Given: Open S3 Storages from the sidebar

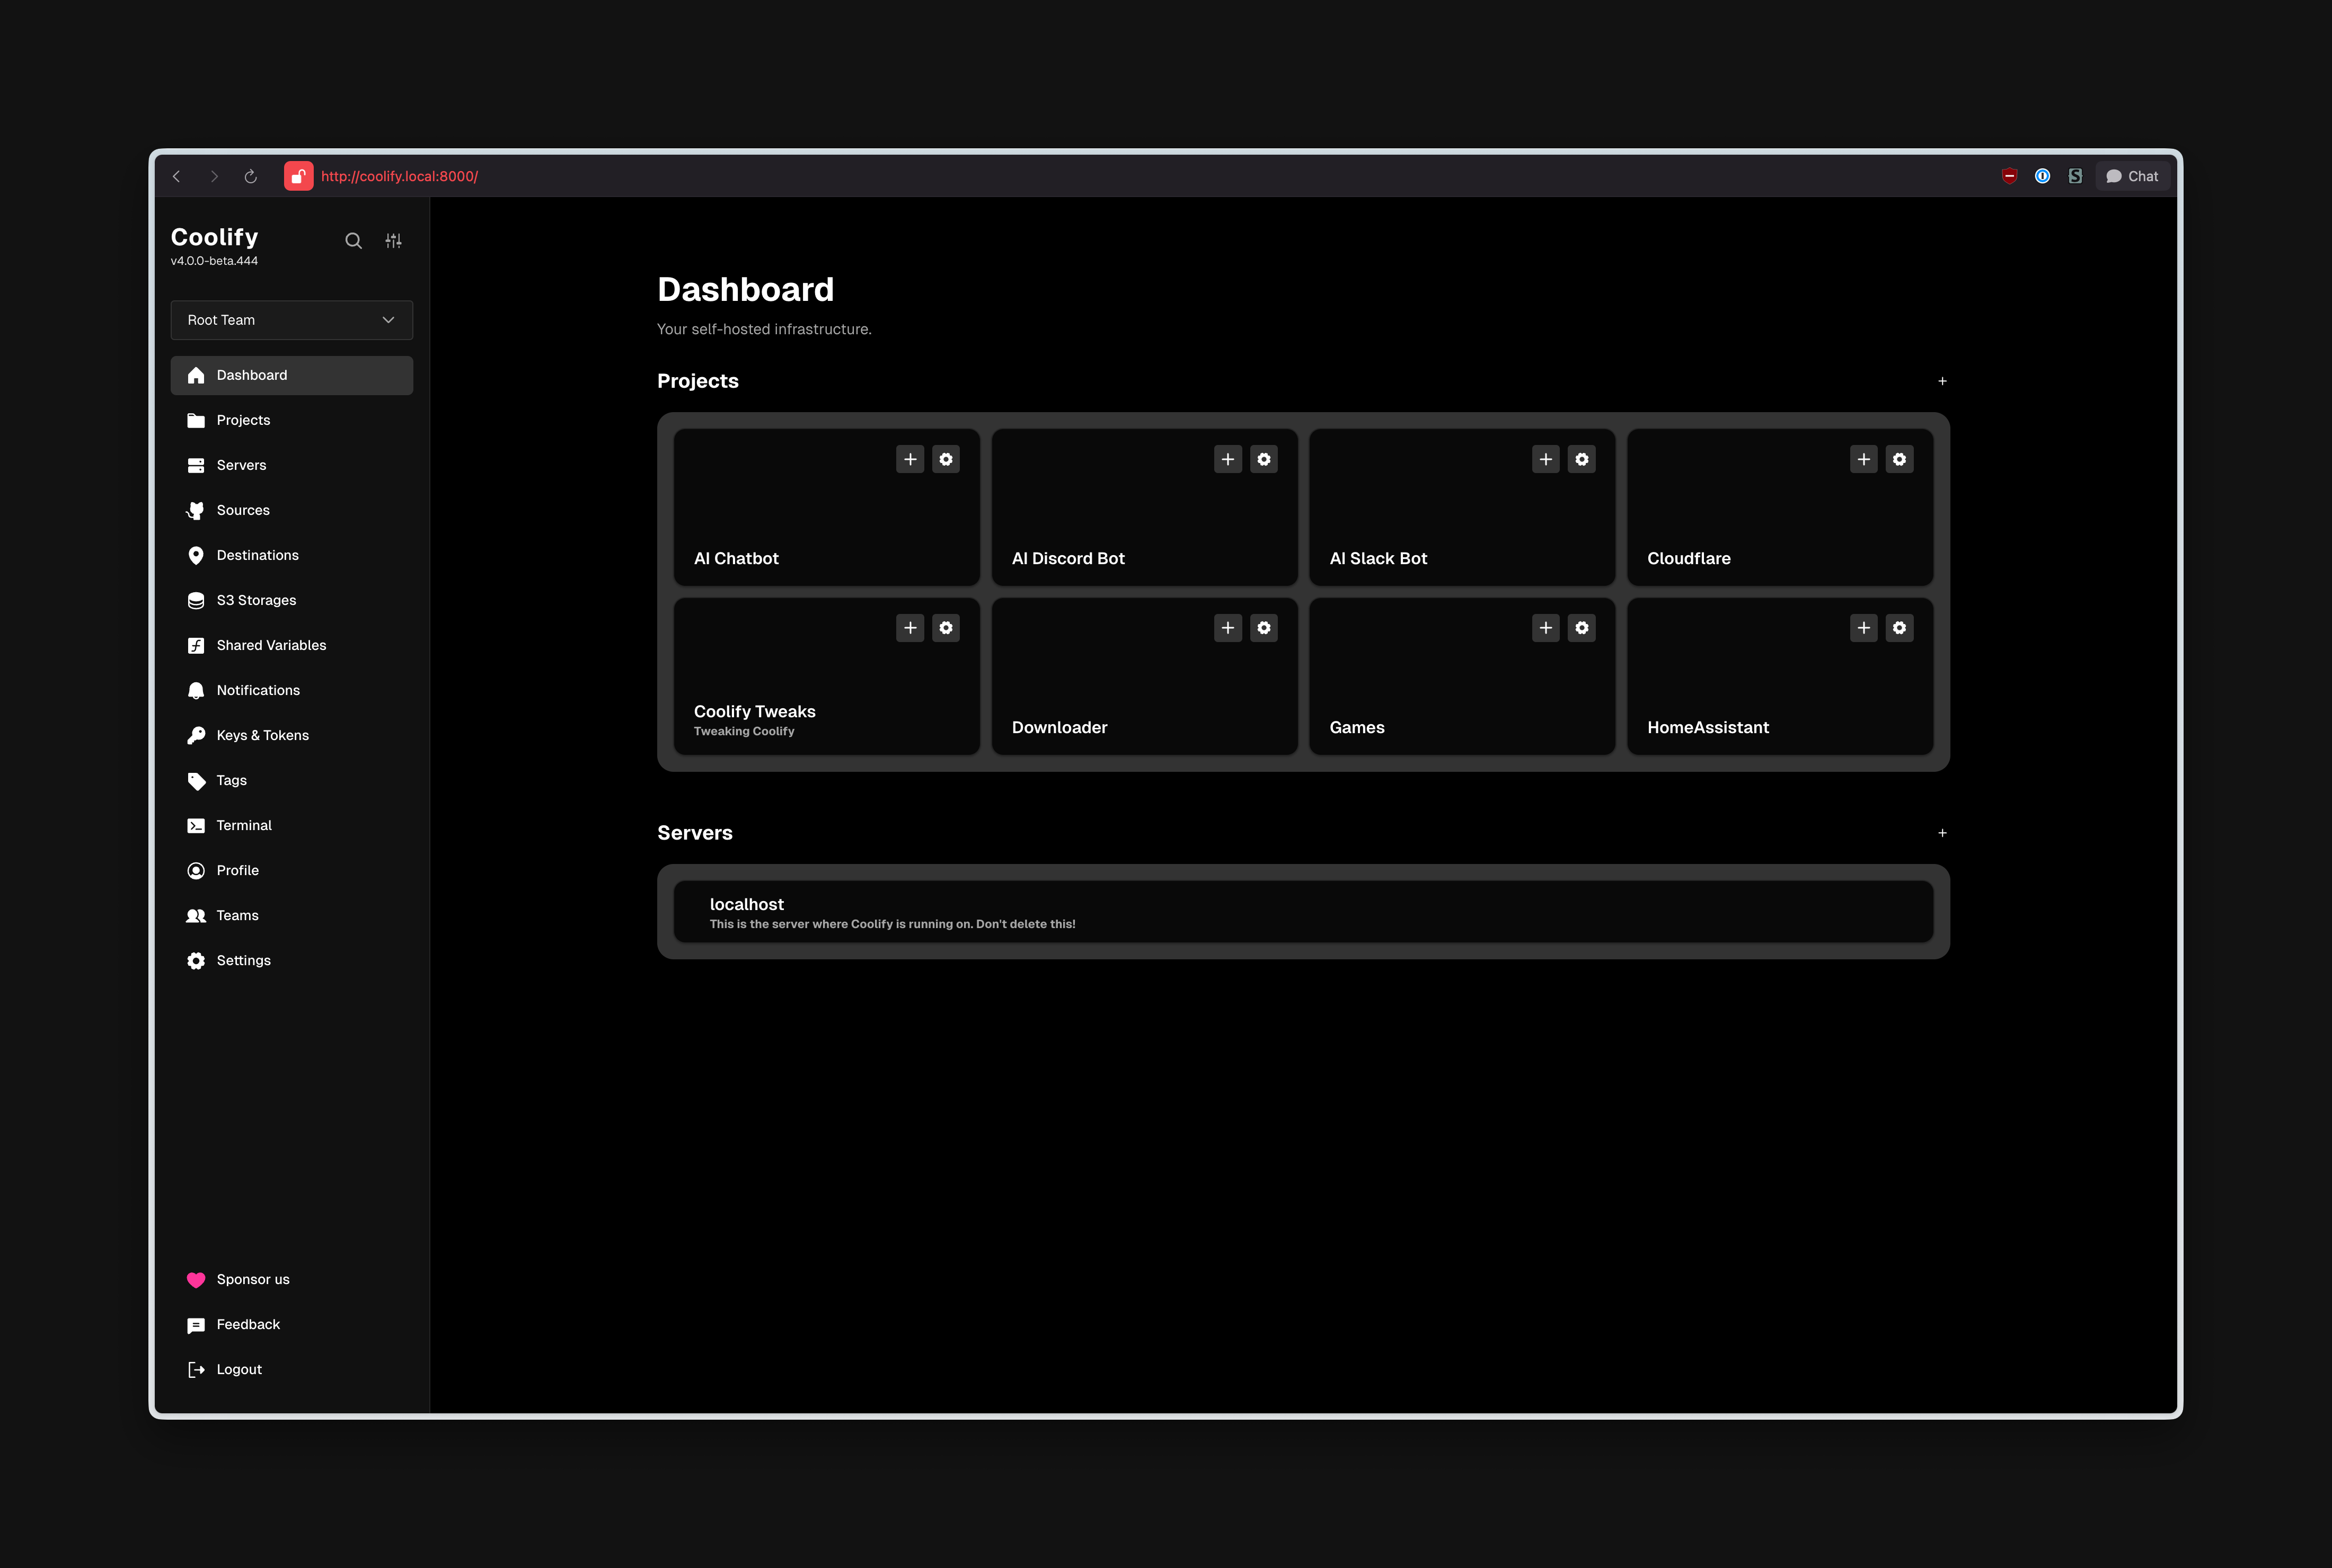Looking at the screenshot, I should click(x=255, y=599).
